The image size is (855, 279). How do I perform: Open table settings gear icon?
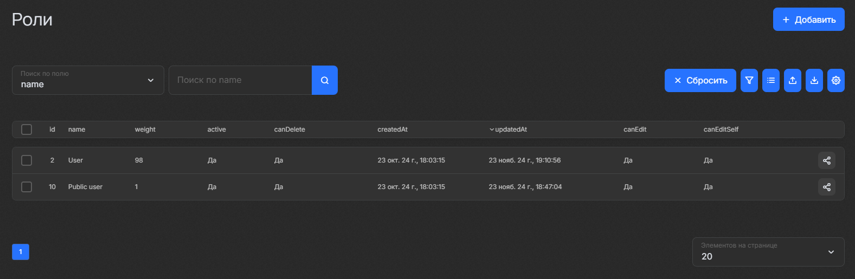(x=835, y=80)
